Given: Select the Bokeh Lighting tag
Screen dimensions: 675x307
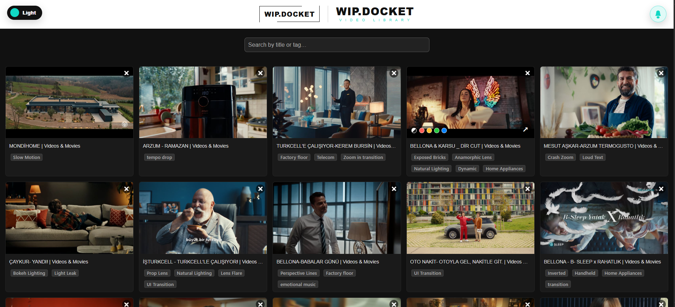Looking at the screenshot, I should pos(29,273).
